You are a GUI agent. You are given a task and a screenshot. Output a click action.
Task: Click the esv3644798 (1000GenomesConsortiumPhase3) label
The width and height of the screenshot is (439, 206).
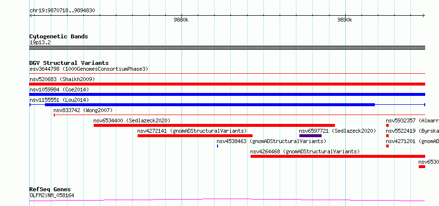click(x=89, y=69)
